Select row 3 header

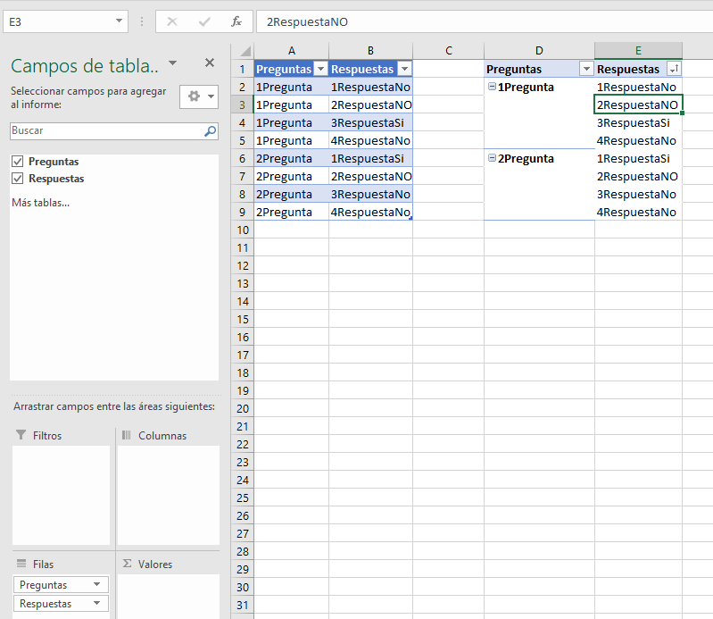(243, 105)
